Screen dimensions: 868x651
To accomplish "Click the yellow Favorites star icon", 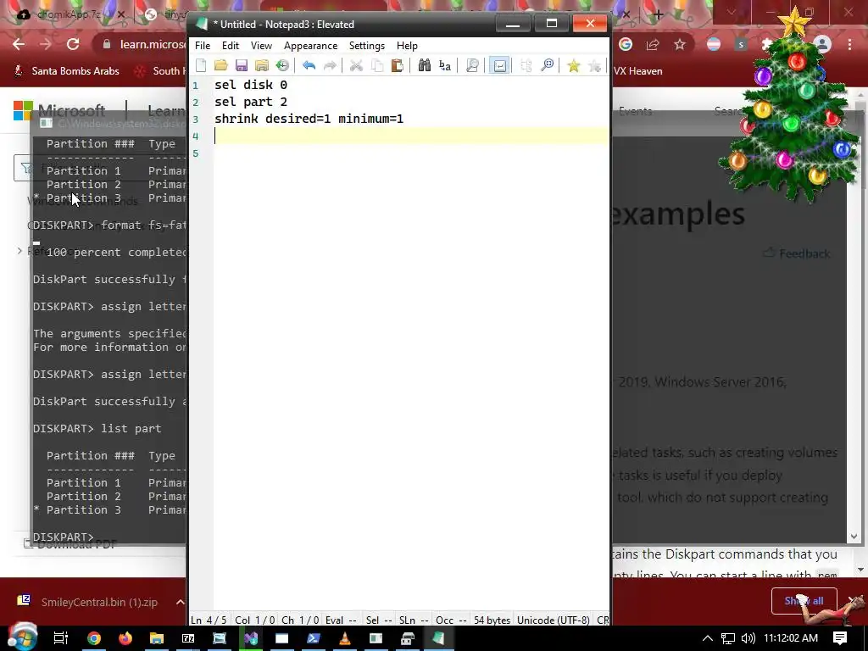I will (x=574, y=66).
